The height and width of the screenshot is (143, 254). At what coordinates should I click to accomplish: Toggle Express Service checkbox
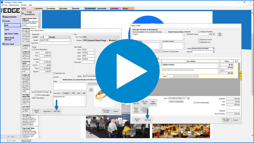[199, 40]
